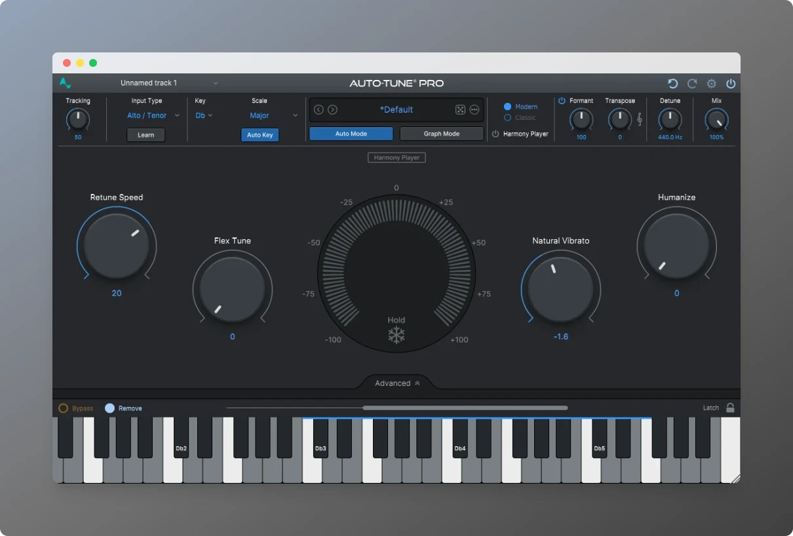Image resolution: width=793 pixels, height=536 pixels.
Task: Go to previous preset arrow
Action: pyautogui.click(x=319, y=110)
